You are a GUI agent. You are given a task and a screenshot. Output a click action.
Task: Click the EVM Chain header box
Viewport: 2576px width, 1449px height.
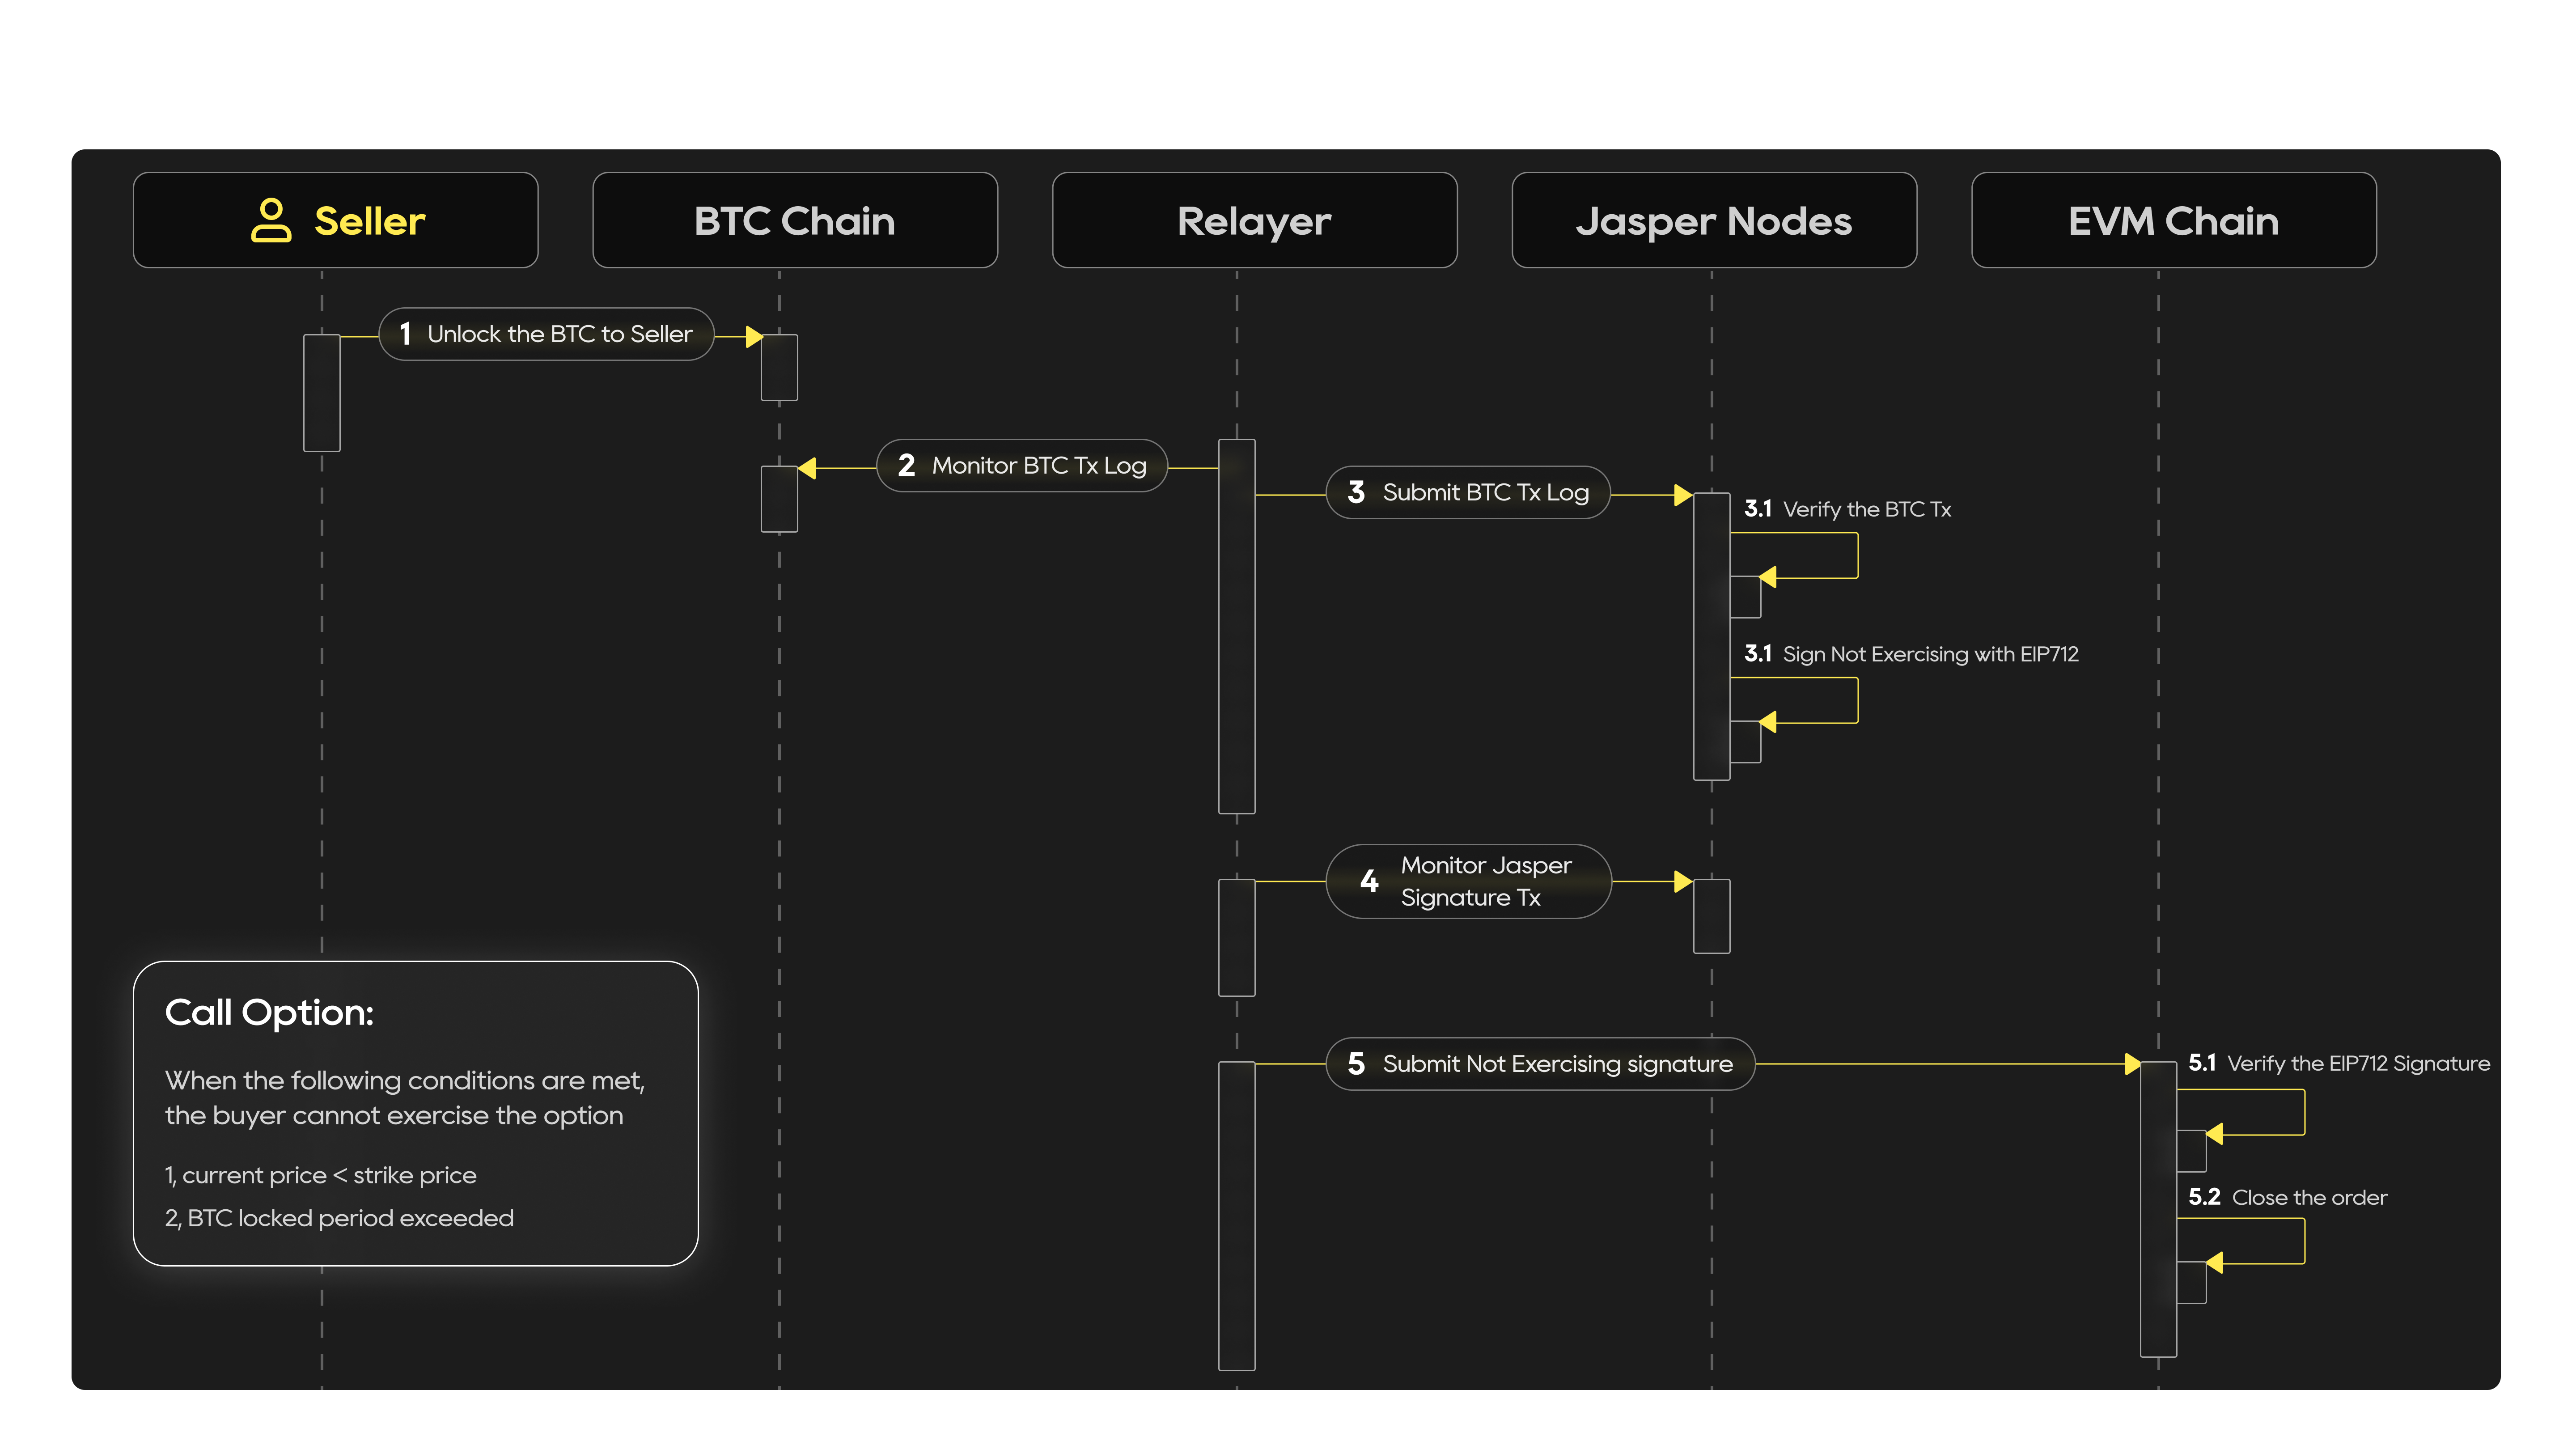pos(2173,220)
